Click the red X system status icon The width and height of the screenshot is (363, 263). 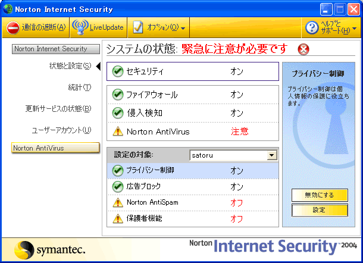coord(303,49)
